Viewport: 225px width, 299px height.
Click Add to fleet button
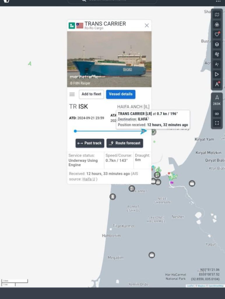pyautogui.click(x=92, y=94)
